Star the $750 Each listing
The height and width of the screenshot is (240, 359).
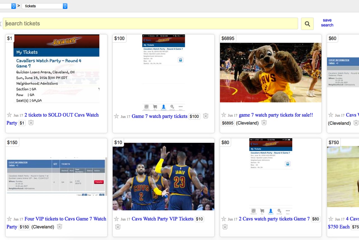coord(331,219)
